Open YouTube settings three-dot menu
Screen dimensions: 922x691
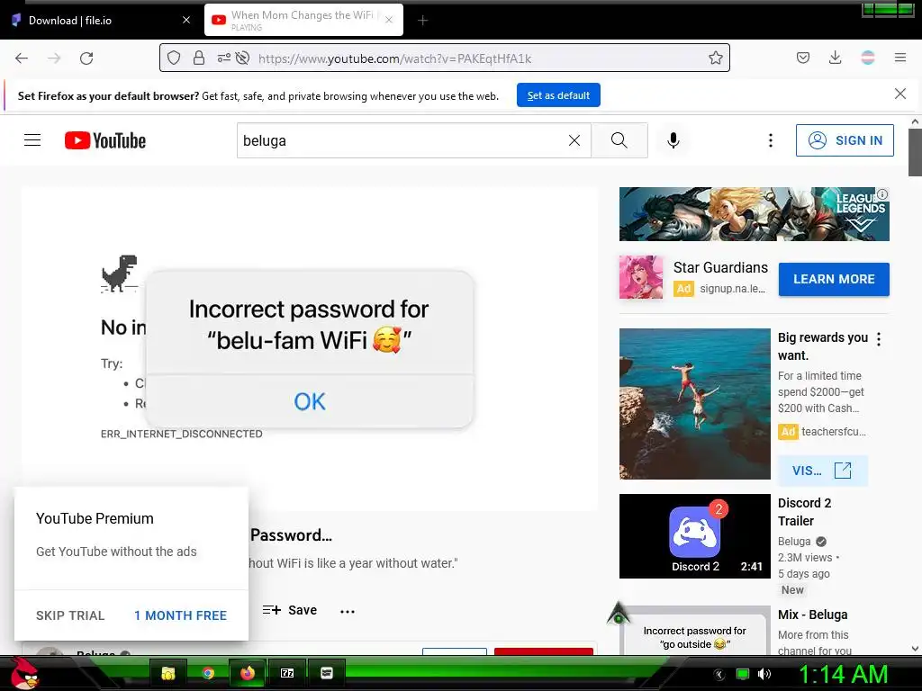771,140
